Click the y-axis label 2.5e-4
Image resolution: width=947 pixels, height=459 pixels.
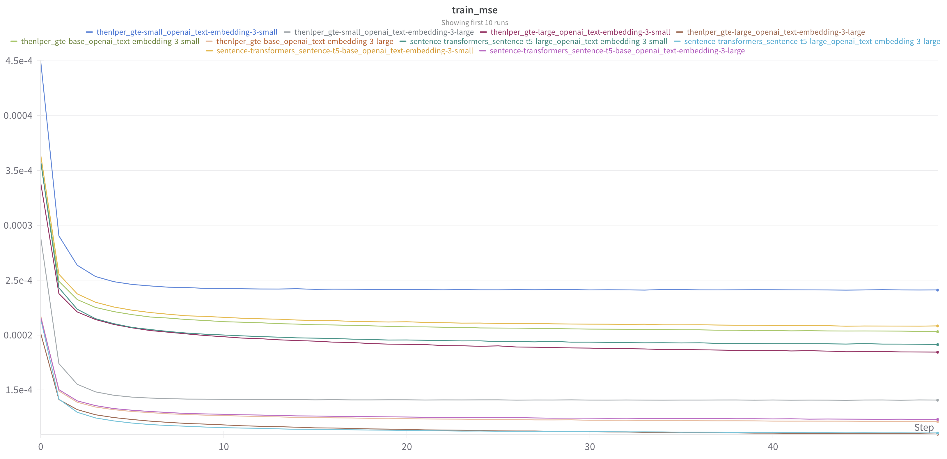point(19,280)
